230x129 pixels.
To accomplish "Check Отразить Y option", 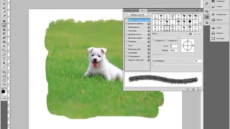I will (x=166, y=40).
